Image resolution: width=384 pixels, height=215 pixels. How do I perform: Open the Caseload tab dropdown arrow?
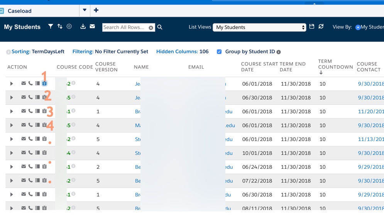click(85, 10)
